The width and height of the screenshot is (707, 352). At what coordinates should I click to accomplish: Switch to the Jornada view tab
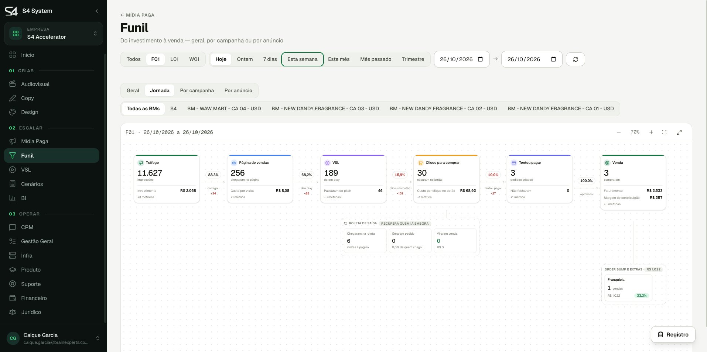(x=160, y=90)
